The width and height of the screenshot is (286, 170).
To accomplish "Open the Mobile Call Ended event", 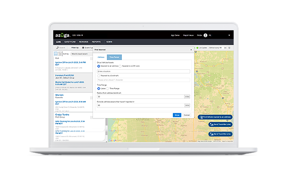I will [x=70, y=83].
